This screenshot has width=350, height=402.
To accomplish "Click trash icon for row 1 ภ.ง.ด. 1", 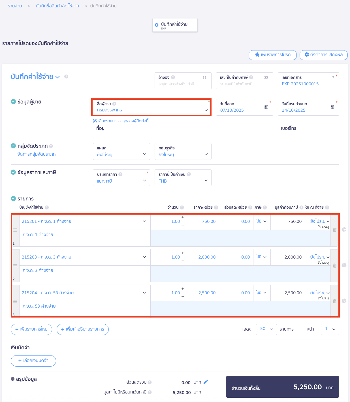I will coord(334,230).
